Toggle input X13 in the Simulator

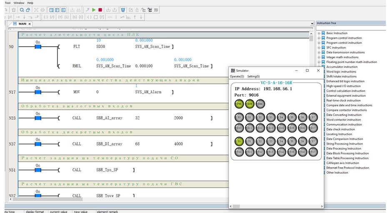tap(271, 128)
